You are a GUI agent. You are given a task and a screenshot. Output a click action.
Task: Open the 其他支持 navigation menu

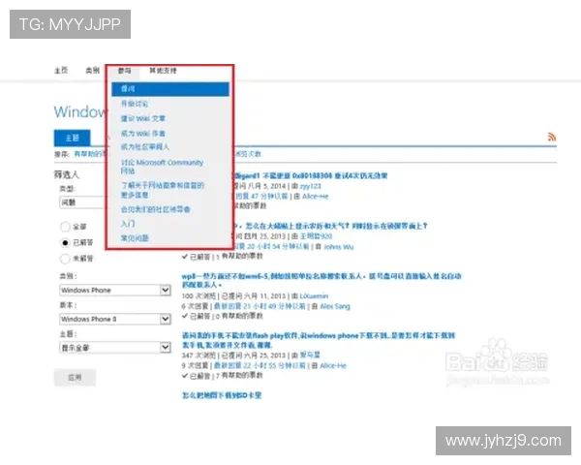pos(163,71)
